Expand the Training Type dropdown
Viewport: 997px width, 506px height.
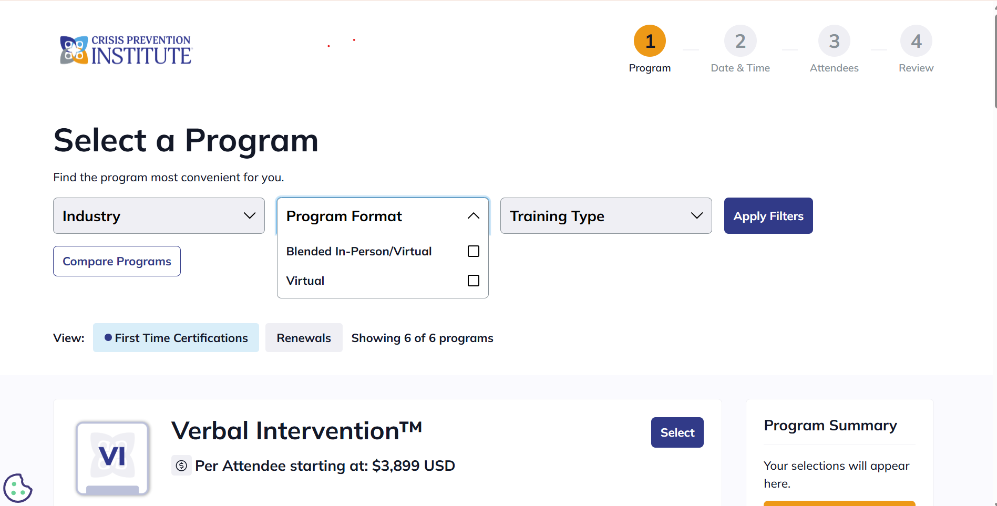[605, 215]
